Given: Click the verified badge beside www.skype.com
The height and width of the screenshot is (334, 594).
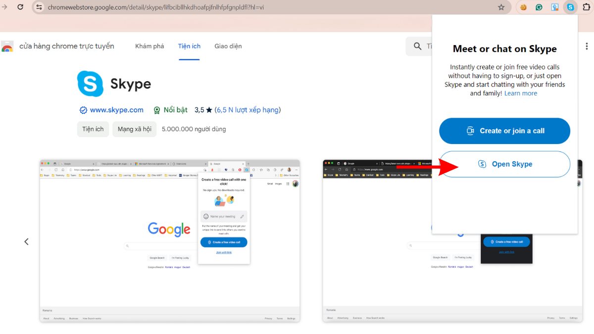Looking at the screenshot, I should pyautogui.click(x=83, y=110).
